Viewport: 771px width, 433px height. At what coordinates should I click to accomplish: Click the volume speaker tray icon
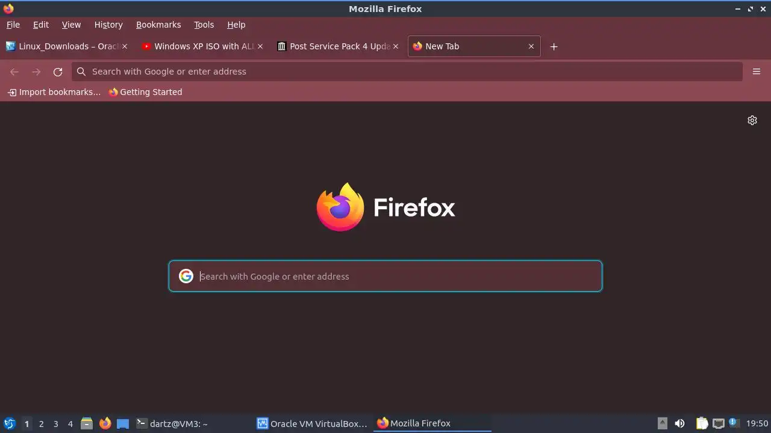click(680, 423)
